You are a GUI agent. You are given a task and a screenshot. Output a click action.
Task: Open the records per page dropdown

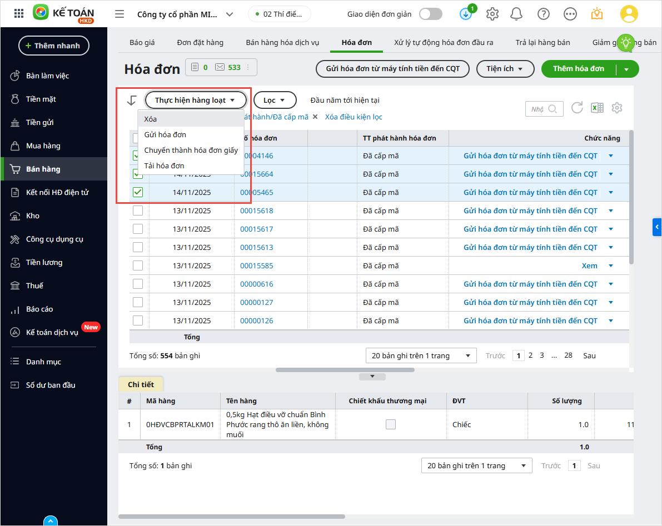421,355
